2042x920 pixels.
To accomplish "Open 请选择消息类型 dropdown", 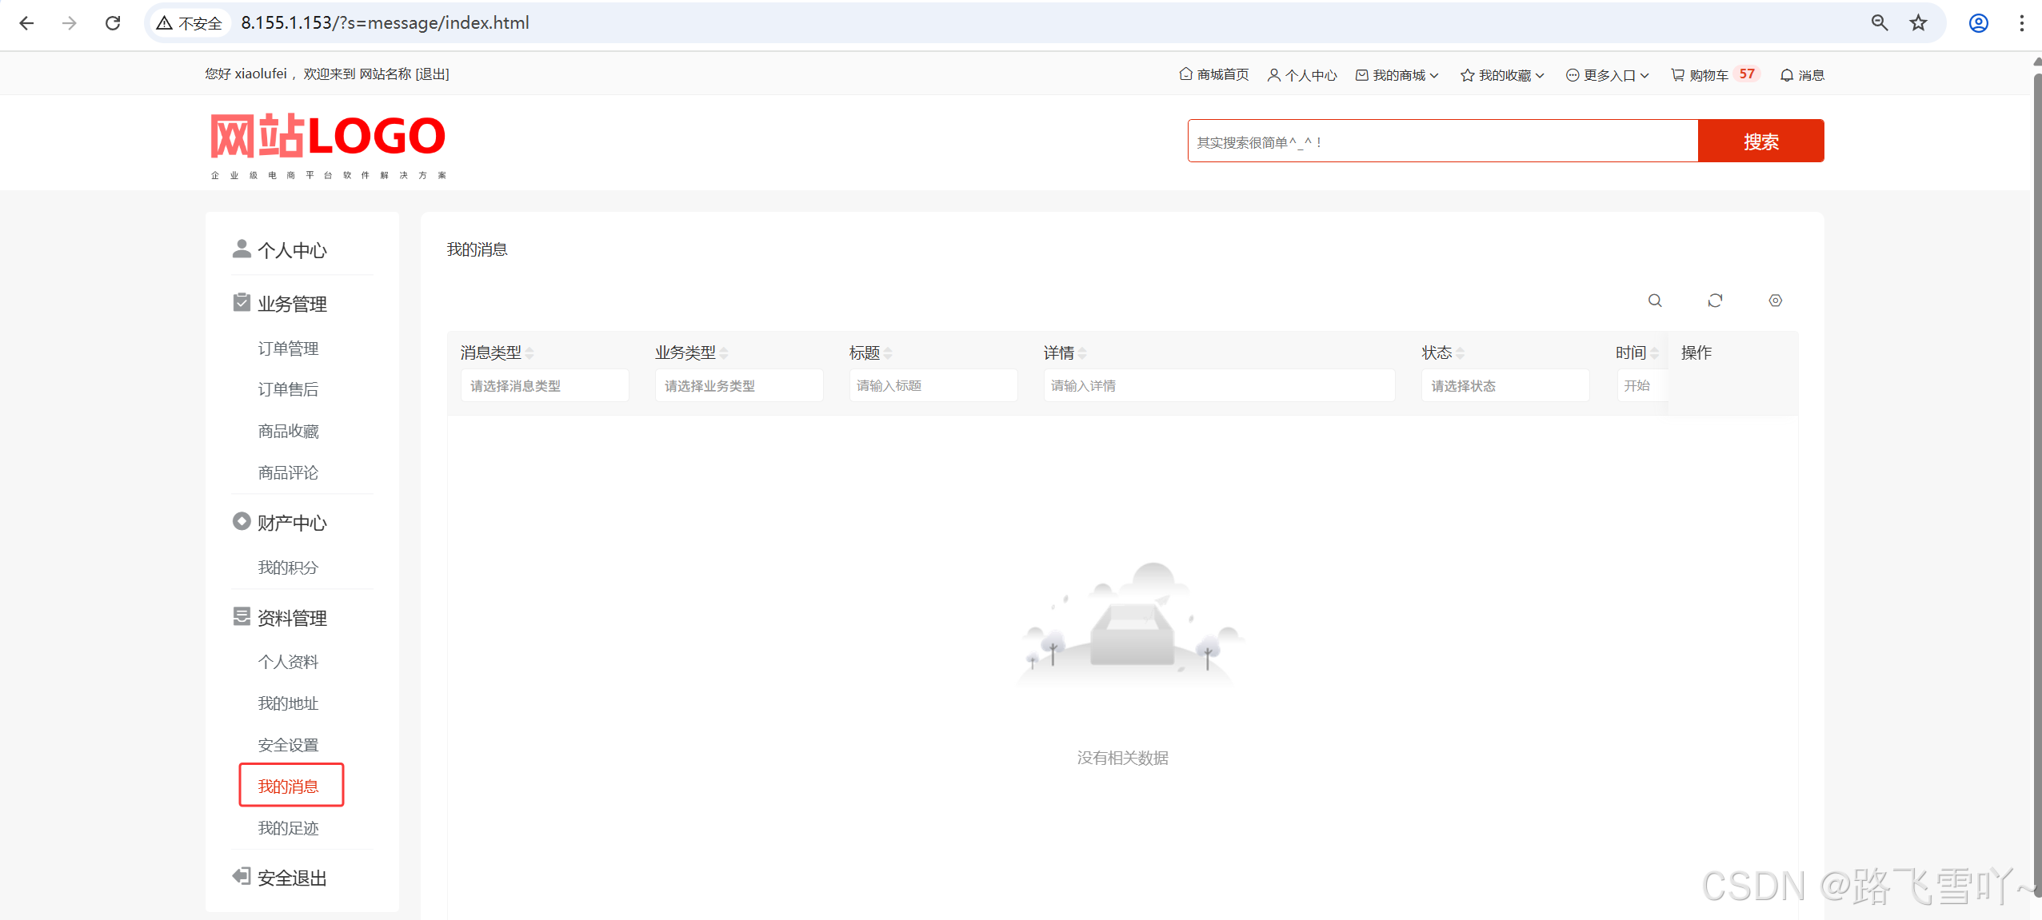I will point(544,386).
